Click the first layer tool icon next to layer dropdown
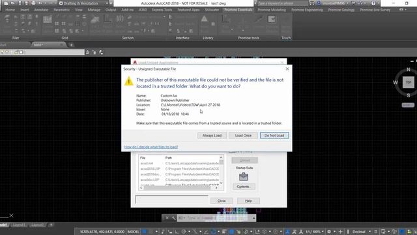 coord(87,52)
